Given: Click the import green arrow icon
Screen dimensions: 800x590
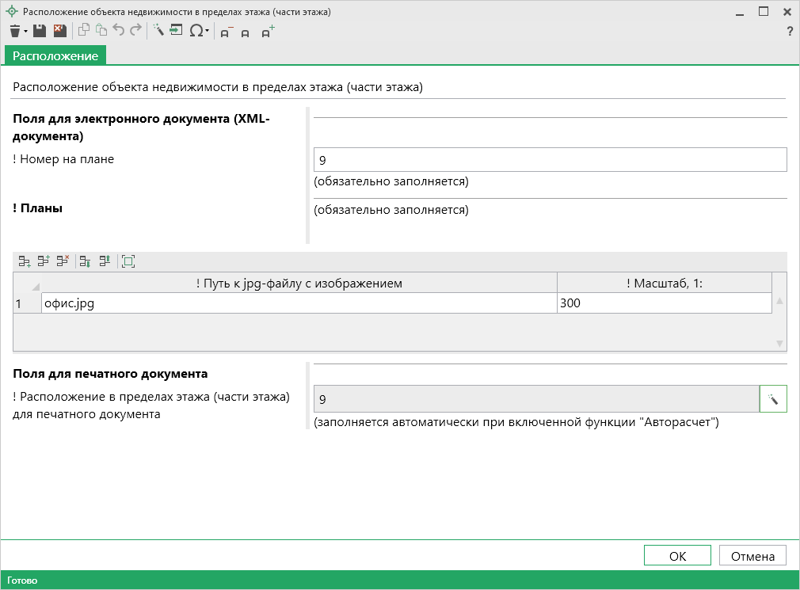Looking at the screenshot, I should click(176, 31).
